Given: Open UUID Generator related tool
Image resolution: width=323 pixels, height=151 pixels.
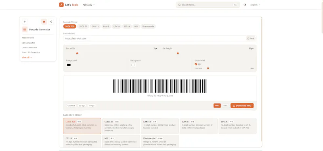Looking at the screenshot, I should point(29,48).
